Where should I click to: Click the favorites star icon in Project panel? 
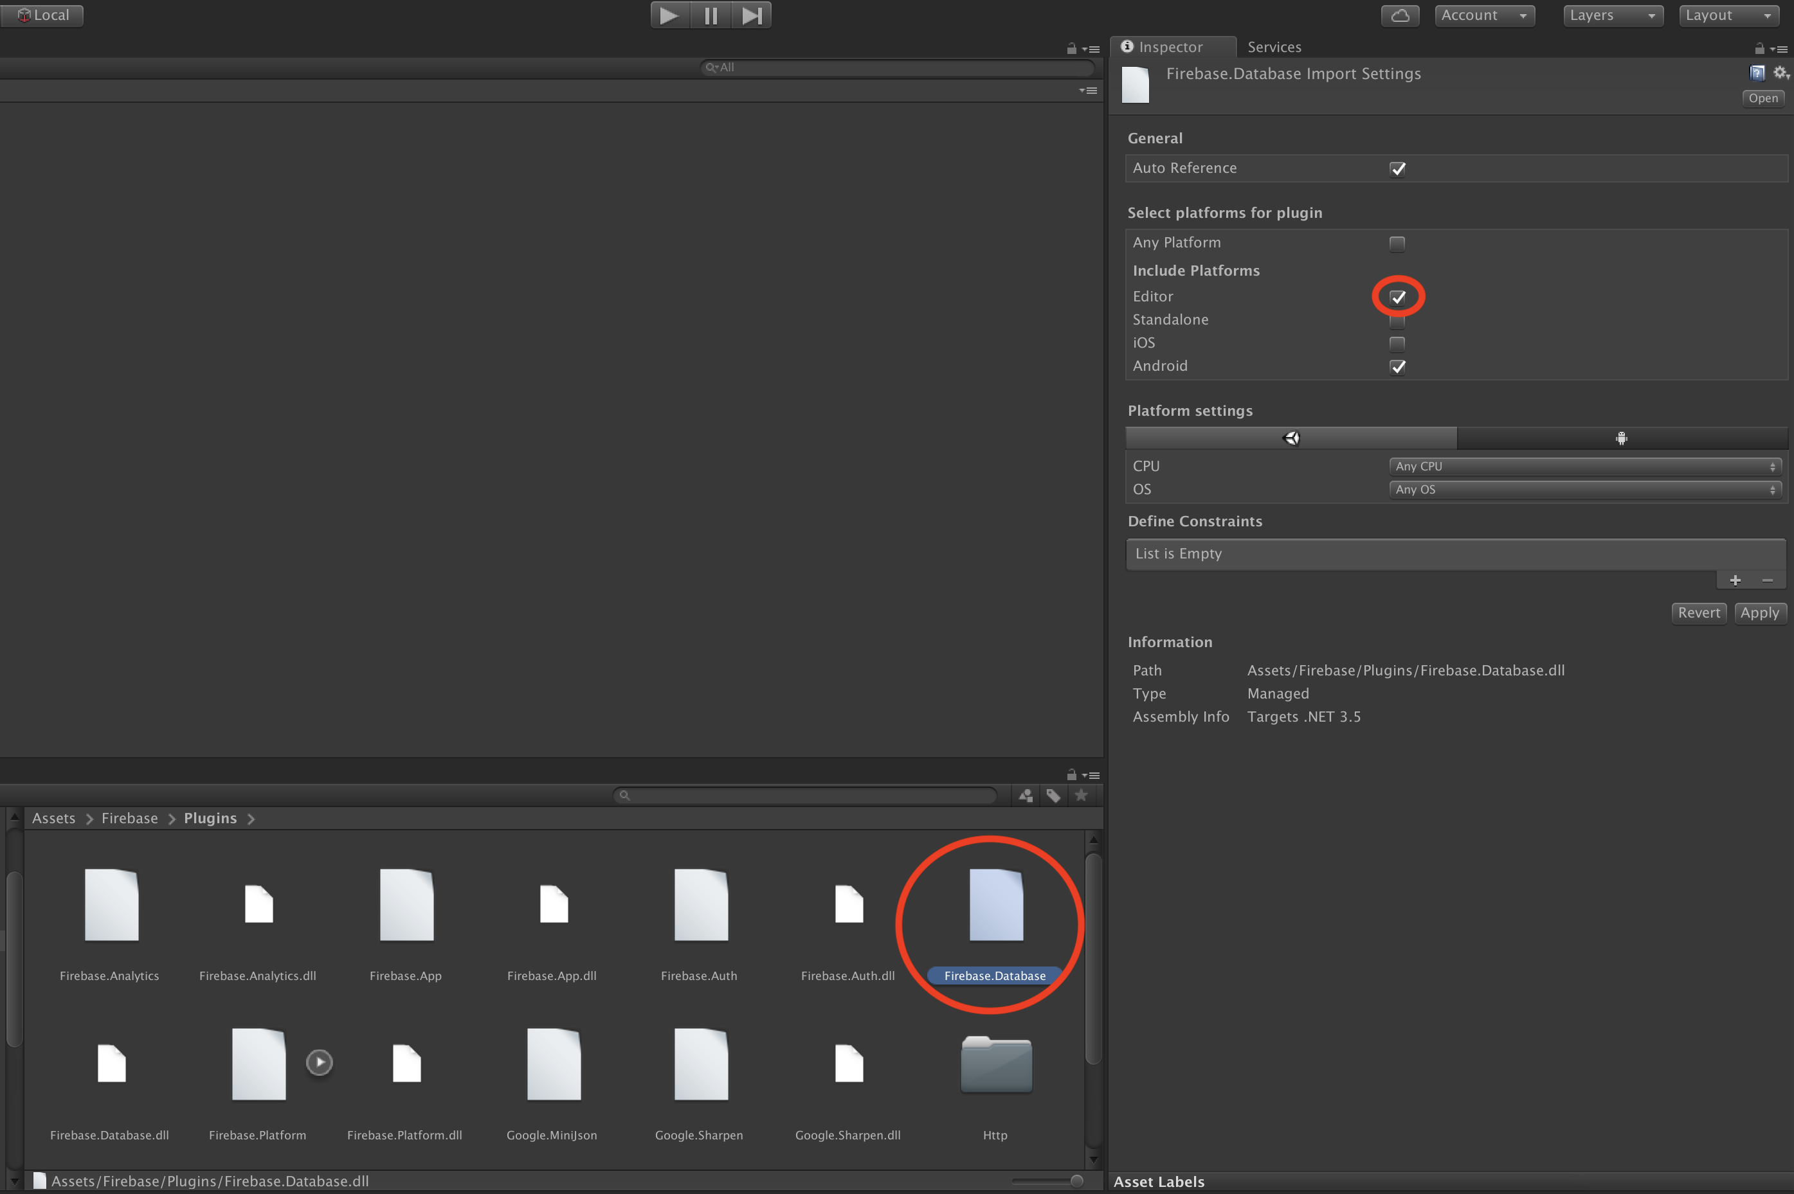pyautogui.click(x=1081, y=796)
